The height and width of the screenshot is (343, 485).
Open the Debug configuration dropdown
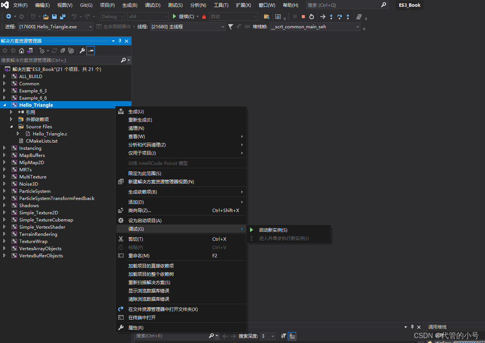112,17
